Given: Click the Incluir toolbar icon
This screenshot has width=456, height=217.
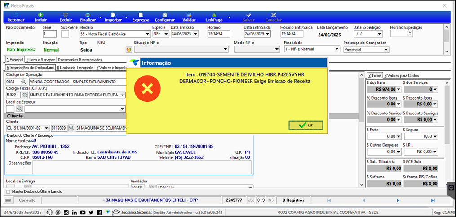Looking at the screenshot, I should pos(40,15).
